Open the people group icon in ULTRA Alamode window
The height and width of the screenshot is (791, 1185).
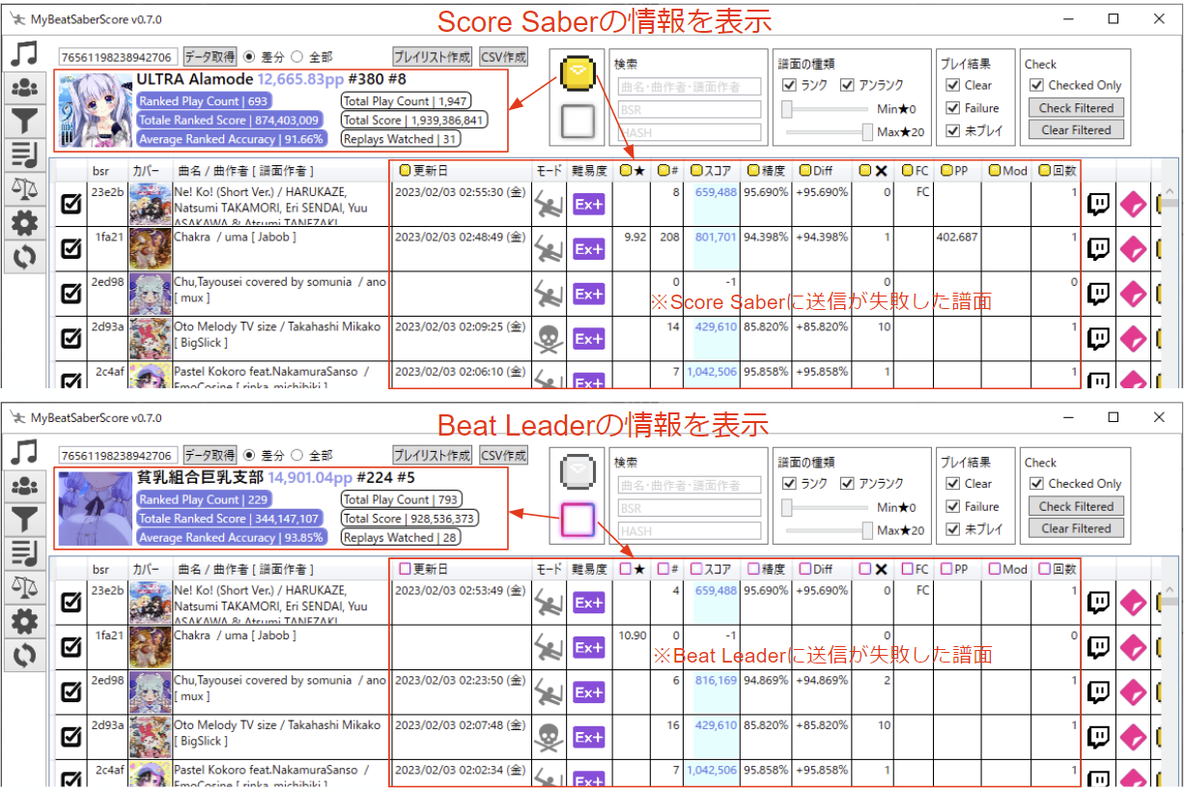click(24, 88)
